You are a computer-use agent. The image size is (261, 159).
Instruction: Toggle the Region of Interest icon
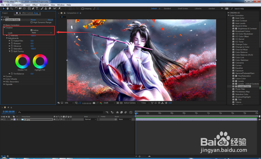point(118,103)
